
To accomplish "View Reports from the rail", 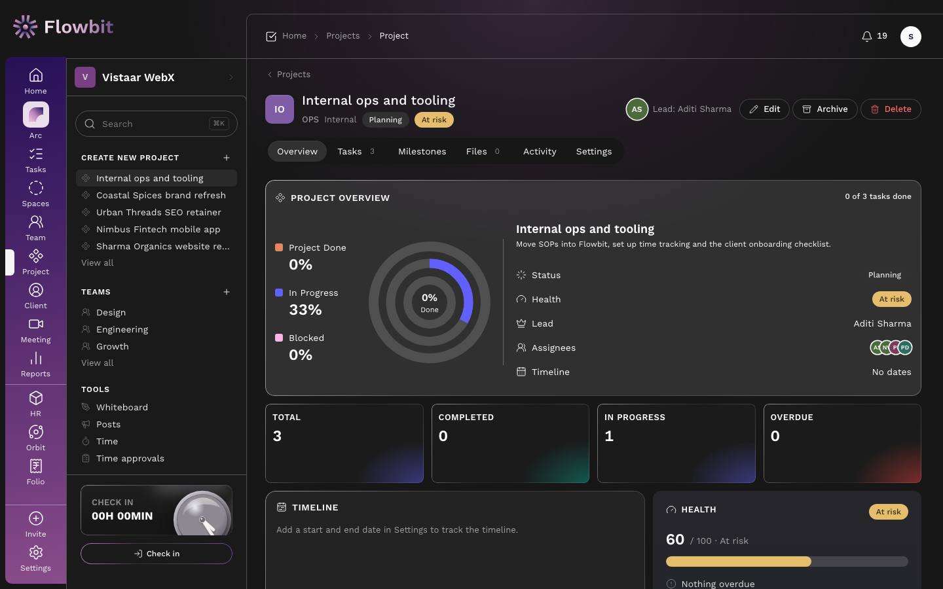I will tap(35, 365).
